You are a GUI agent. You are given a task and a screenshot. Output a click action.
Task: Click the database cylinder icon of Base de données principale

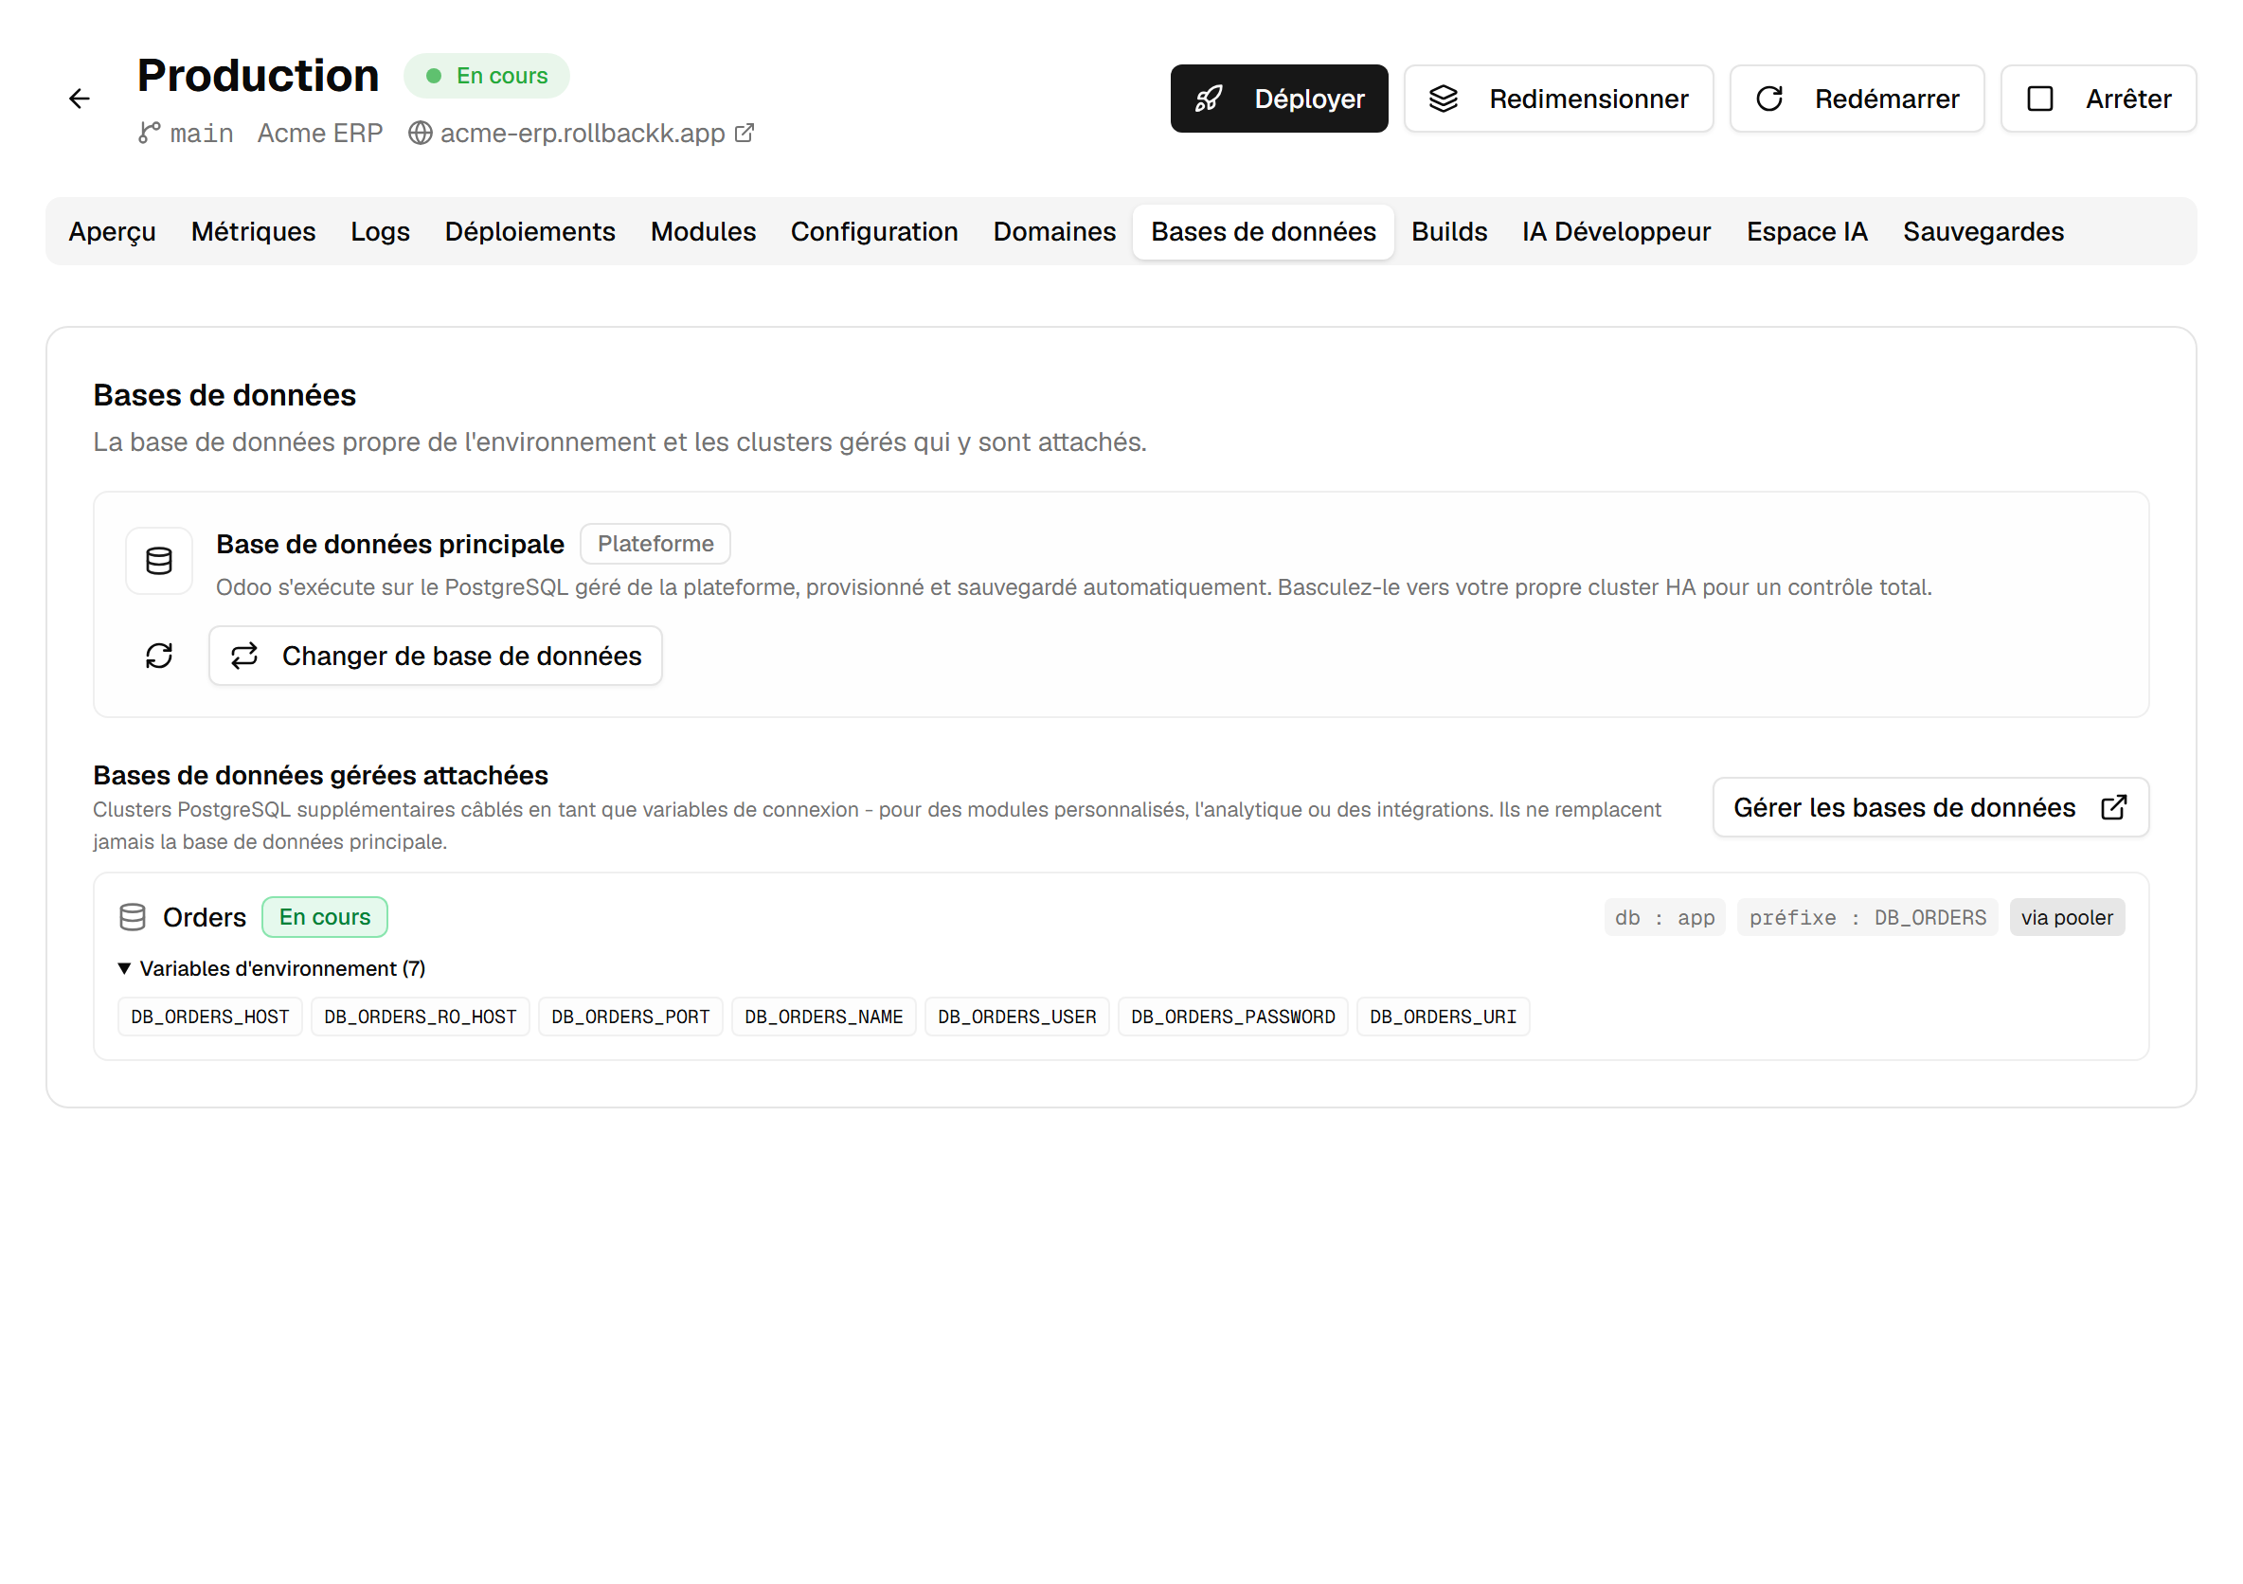tap(159, 561)
